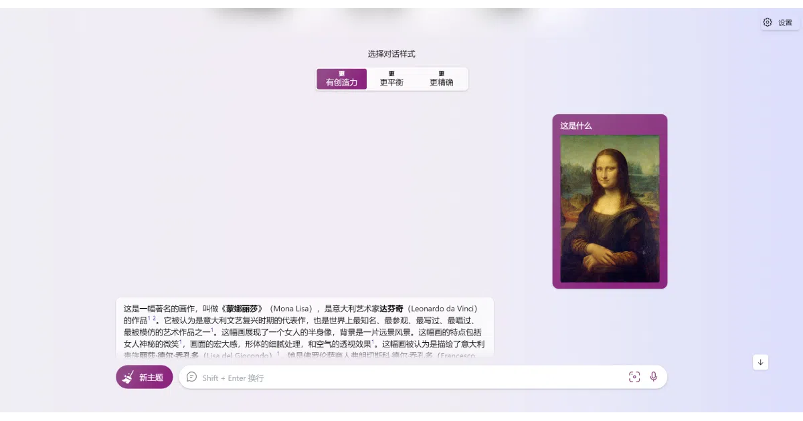Open citation after 透视效果
Screen dimensions: 803x421
[x=373, y=341]
